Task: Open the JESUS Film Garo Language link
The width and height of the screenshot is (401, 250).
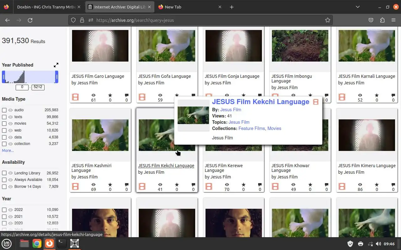Action: 98,76
